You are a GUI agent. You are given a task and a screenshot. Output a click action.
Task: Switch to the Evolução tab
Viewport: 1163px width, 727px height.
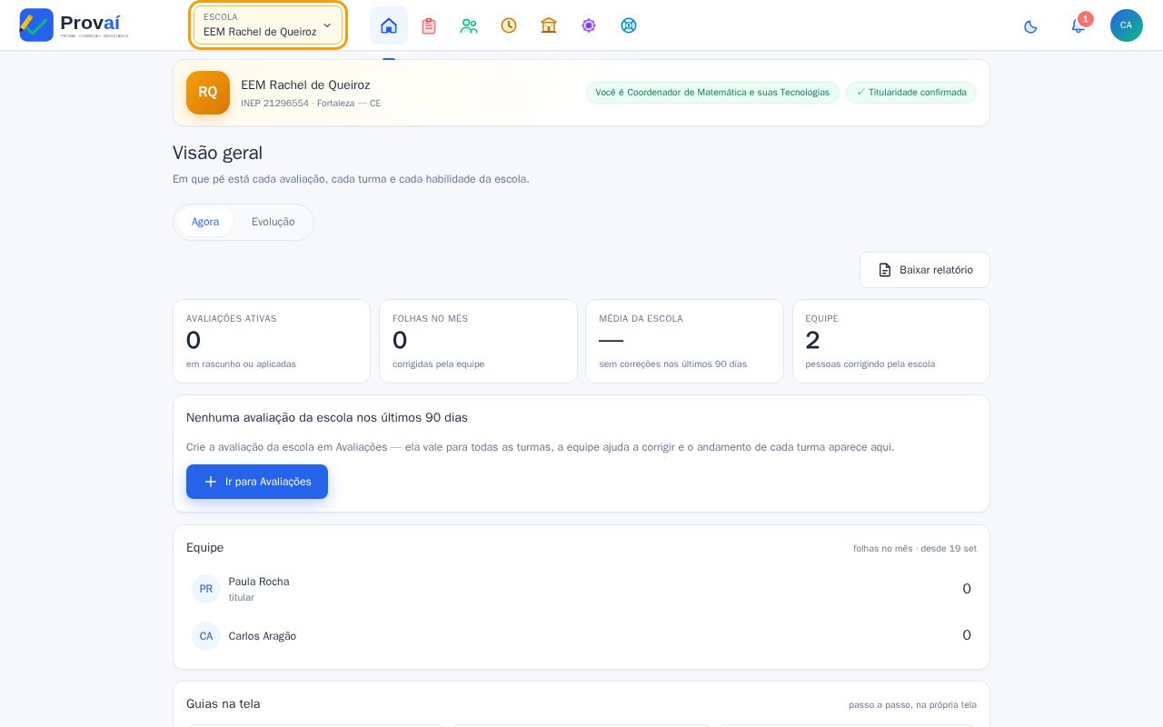(273, 222)
